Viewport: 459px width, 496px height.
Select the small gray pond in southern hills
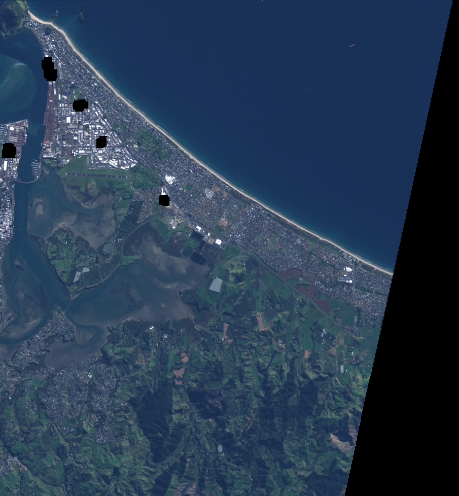[x=220, y=449]
